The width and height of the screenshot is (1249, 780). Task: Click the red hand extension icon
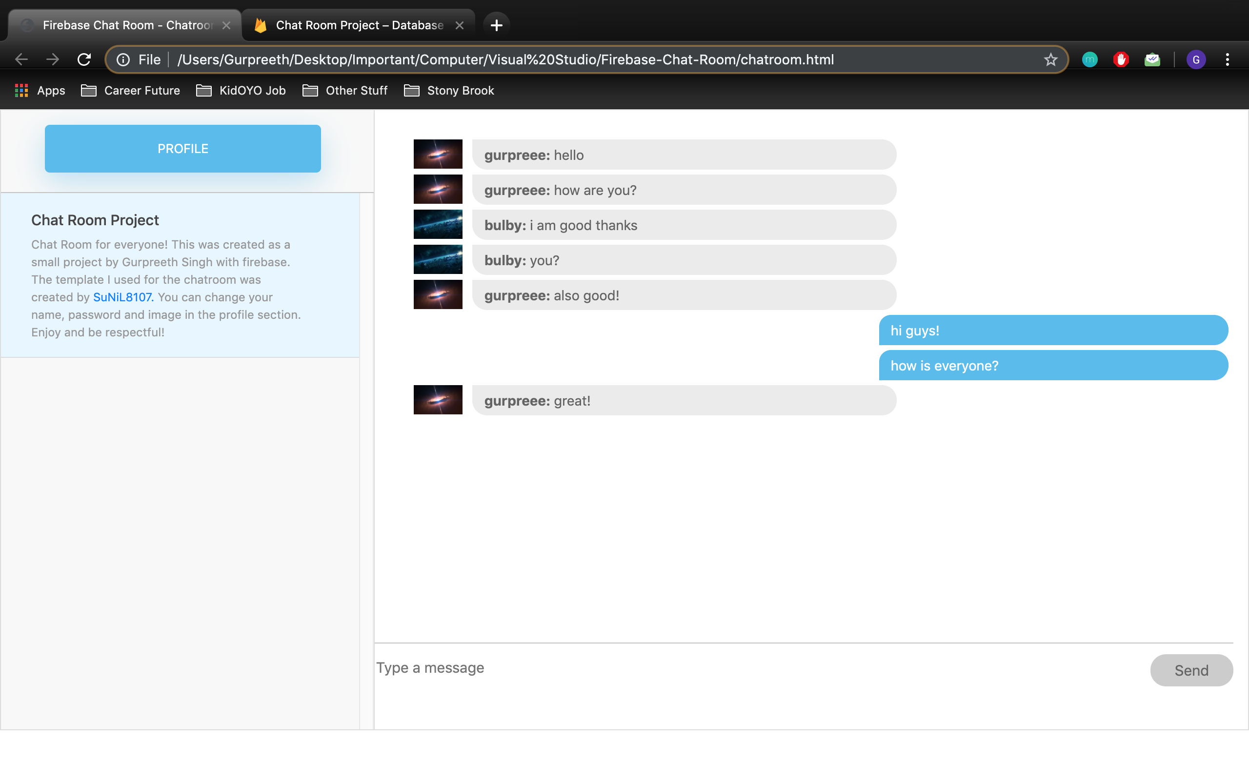pos(1121,60)
